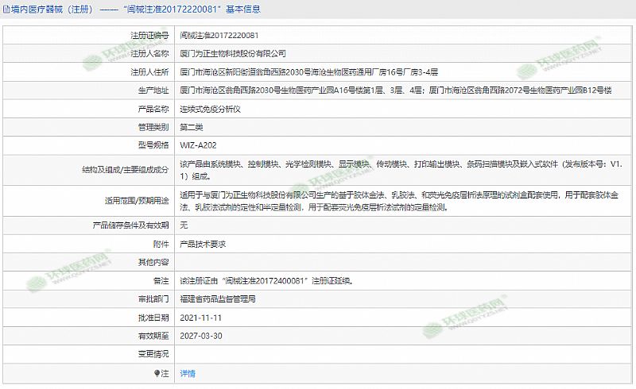Screen dimensions: 636x389
Task: Select registration number 闽械注准20172220081 in first row
Action: 219,36
